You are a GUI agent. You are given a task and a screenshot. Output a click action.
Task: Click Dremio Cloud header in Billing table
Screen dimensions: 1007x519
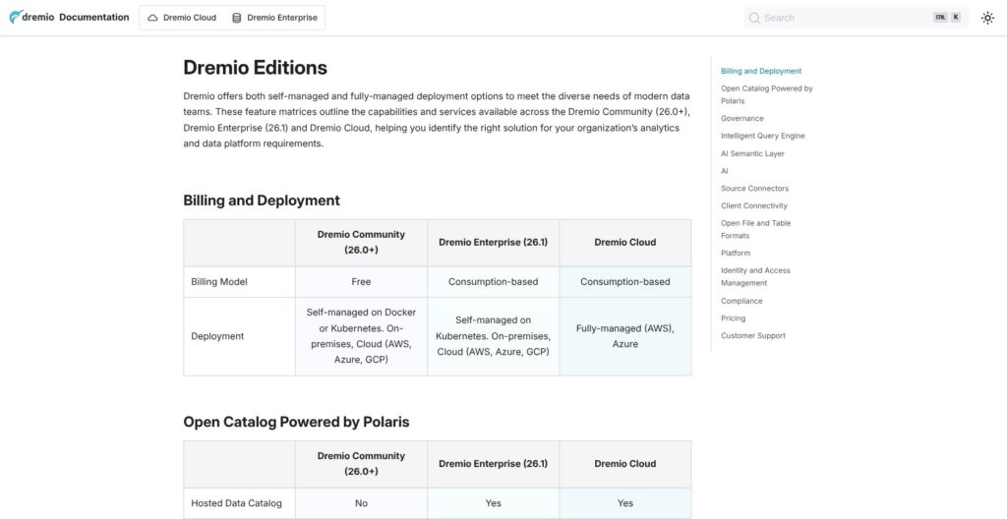(624, 242)
